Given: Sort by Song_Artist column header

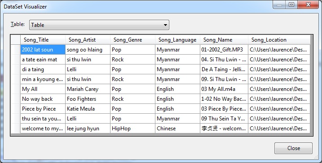Looking at the screenshot, I should point(88,40).
